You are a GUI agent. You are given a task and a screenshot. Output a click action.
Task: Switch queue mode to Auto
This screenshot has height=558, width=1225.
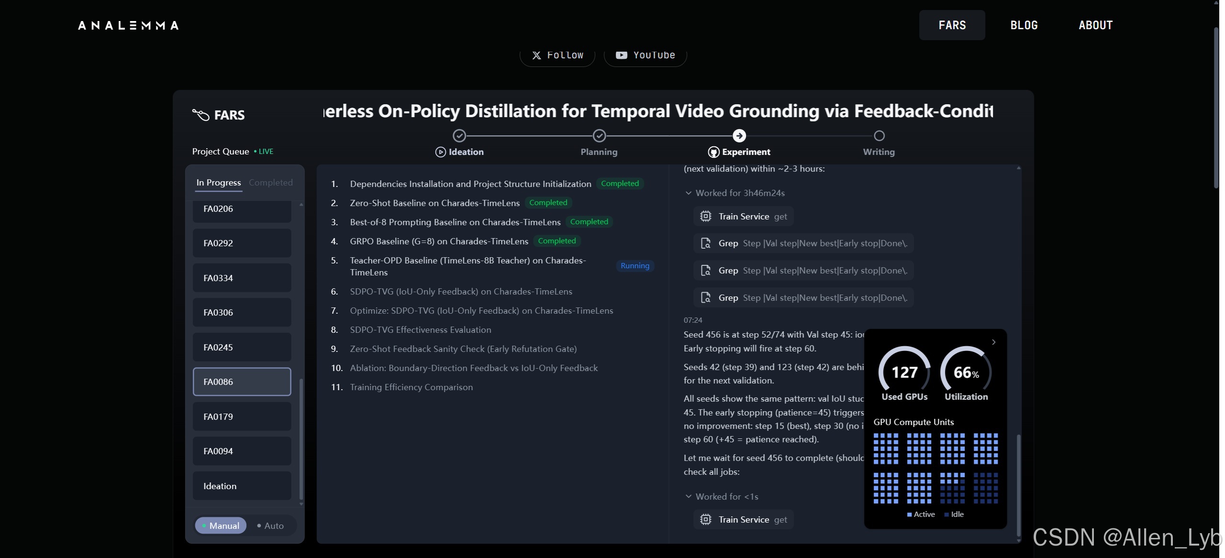click(x=271, y=525)
